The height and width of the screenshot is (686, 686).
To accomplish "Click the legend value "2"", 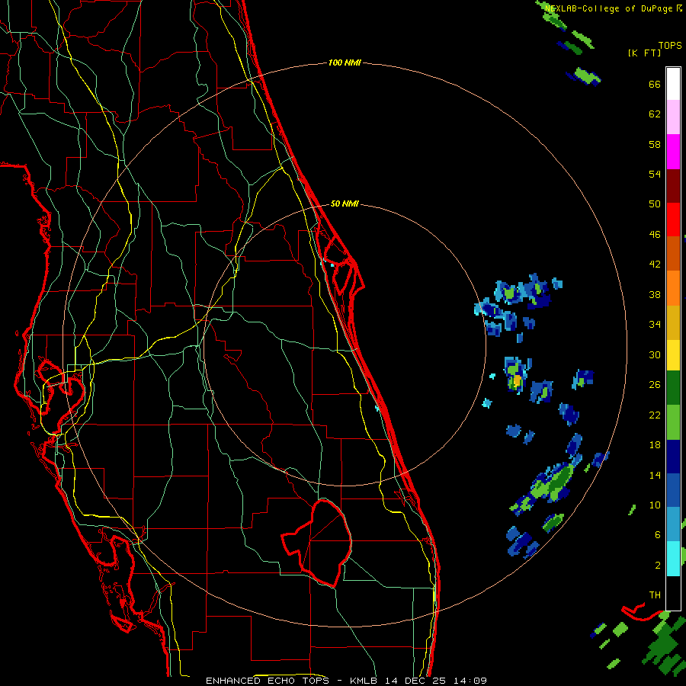I will coord(657,566).
